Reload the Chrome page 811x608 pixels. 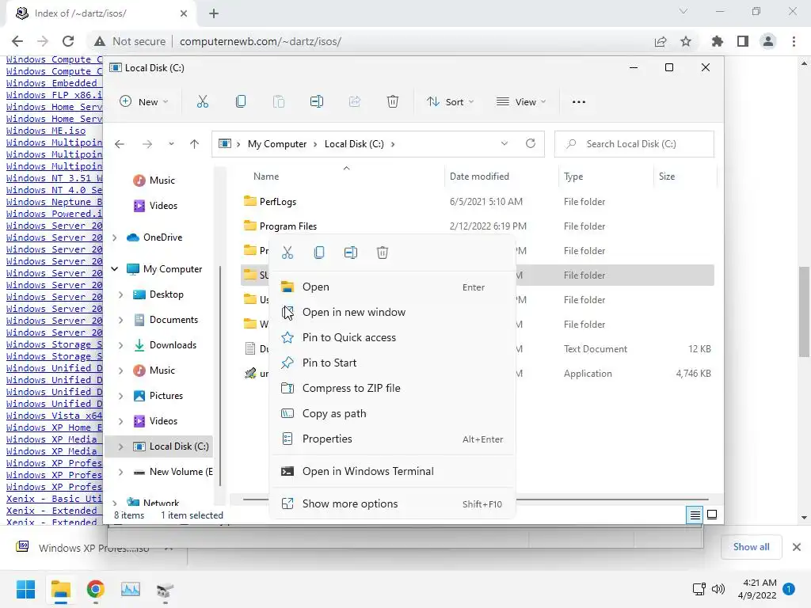[68, 41]
